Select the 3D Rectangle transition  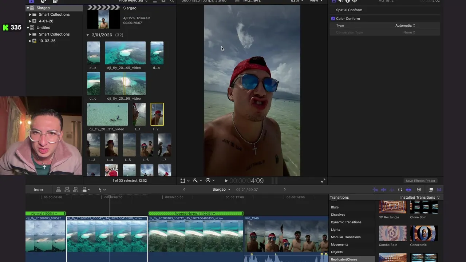(392, 207)
